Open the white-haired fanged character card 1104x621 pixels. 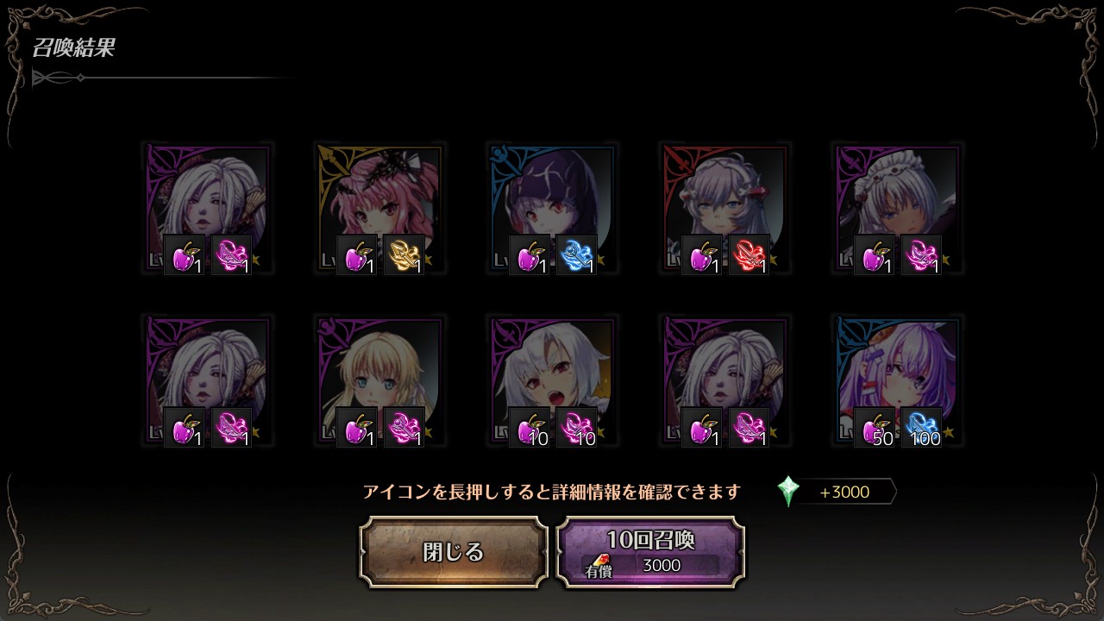[552, 380]
